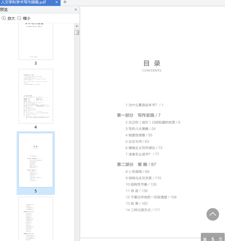Click the thumbnail panel scrollbar handle
Viewport: 225px width, 241px height.
point(77,32)
